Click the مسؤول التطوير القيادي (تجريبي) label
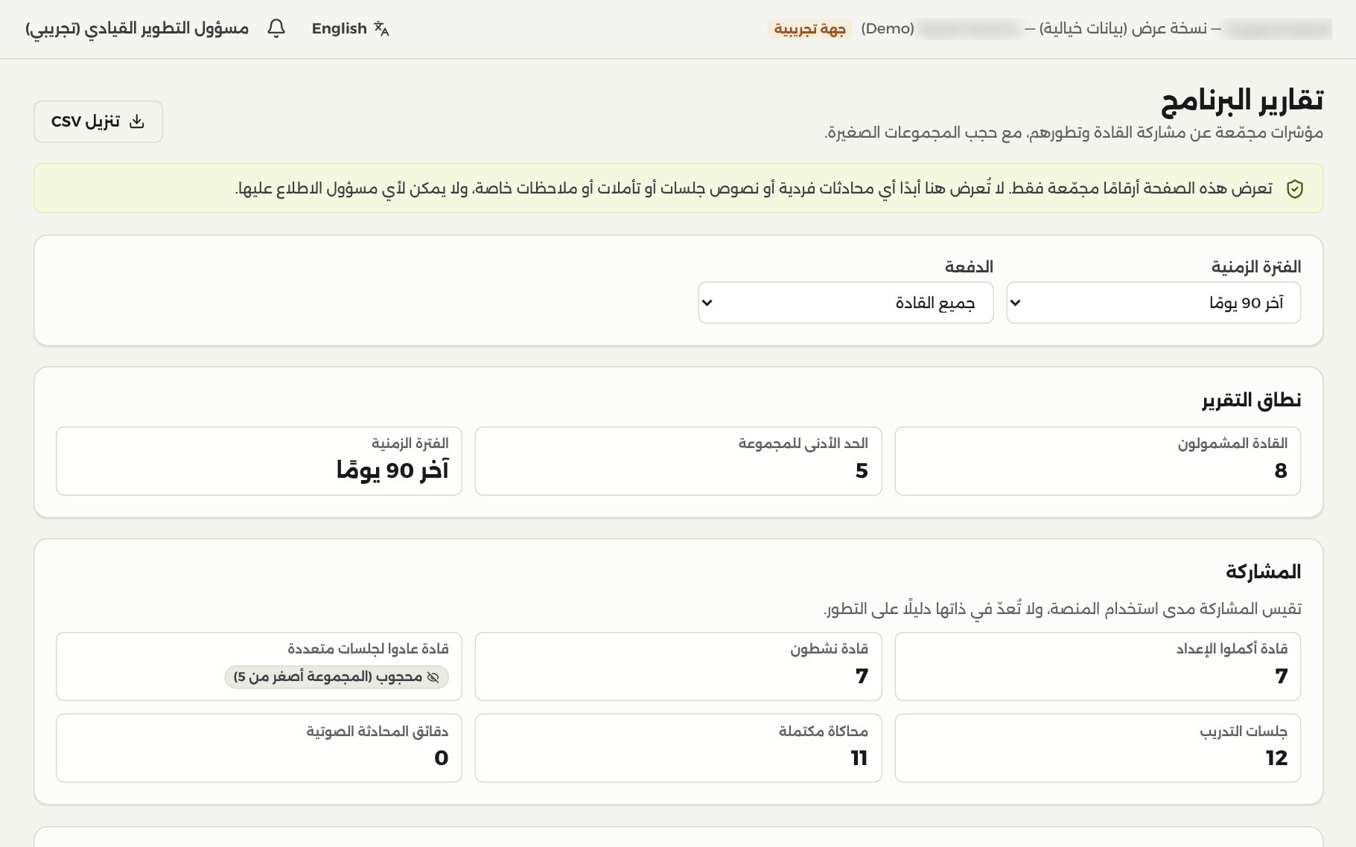1356x847 pixels. pos(137,28)
